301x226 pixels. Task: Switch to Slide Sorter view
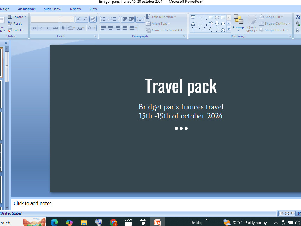click(x=287, y=213)
